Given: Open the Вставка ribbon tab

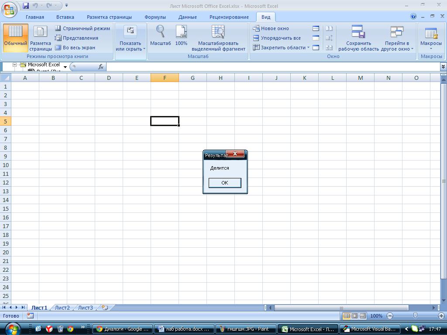Looking at the screenshot, I should [65, 17].
